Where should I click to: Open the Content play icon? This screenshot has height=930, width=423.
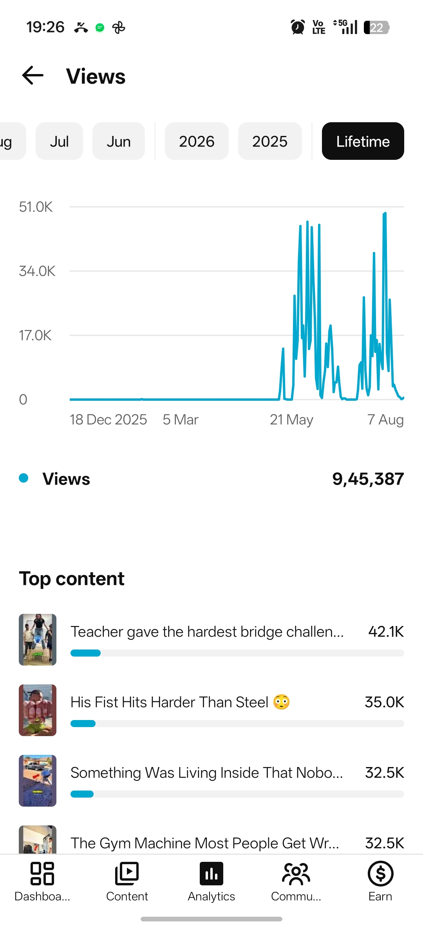click(x=127, y=874)
